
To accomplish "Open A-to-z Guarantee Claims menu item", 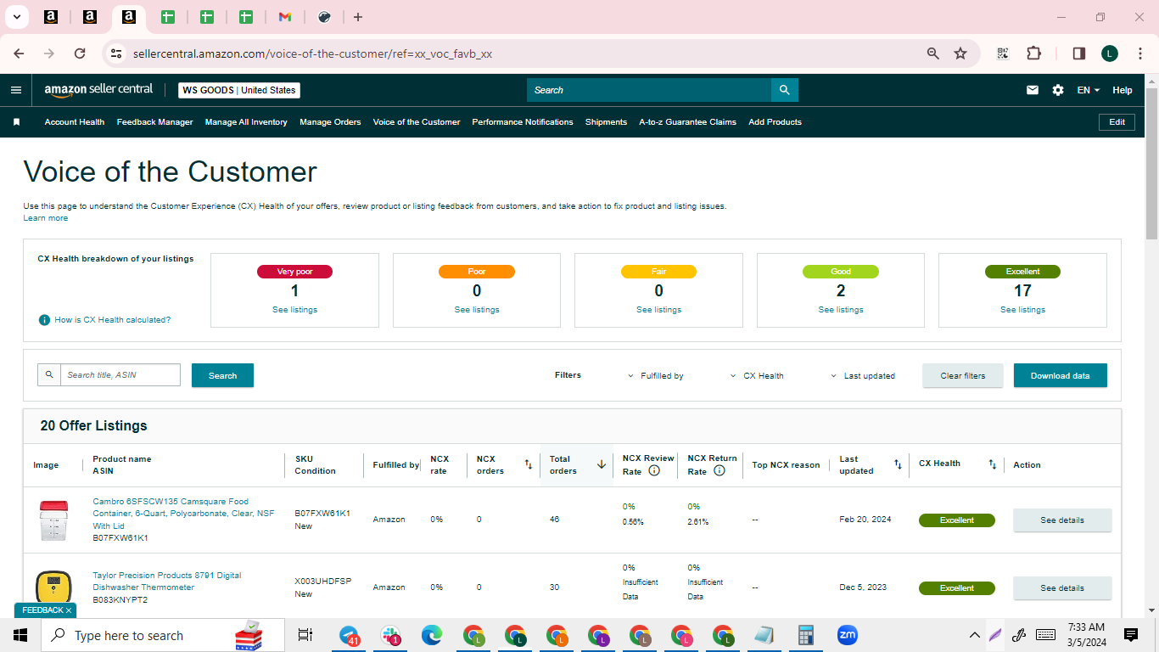I will coord(687,122).
